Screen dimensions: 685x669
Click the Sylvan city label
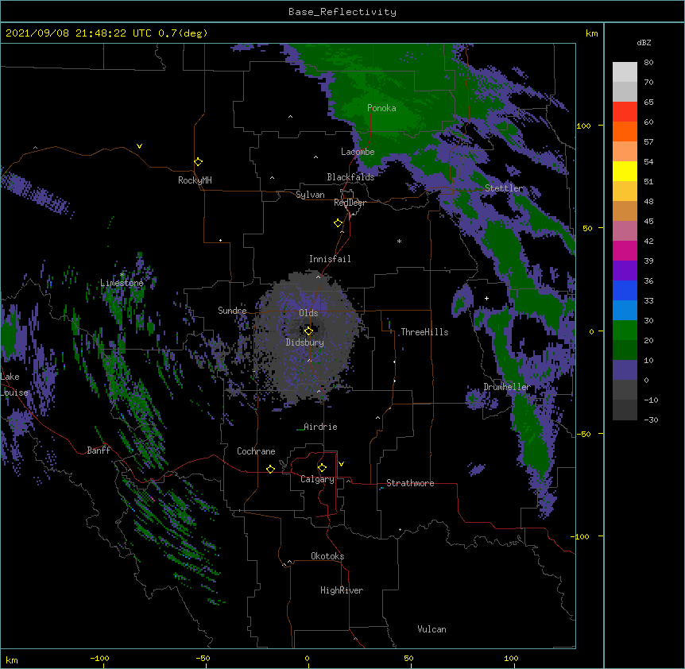310,195
